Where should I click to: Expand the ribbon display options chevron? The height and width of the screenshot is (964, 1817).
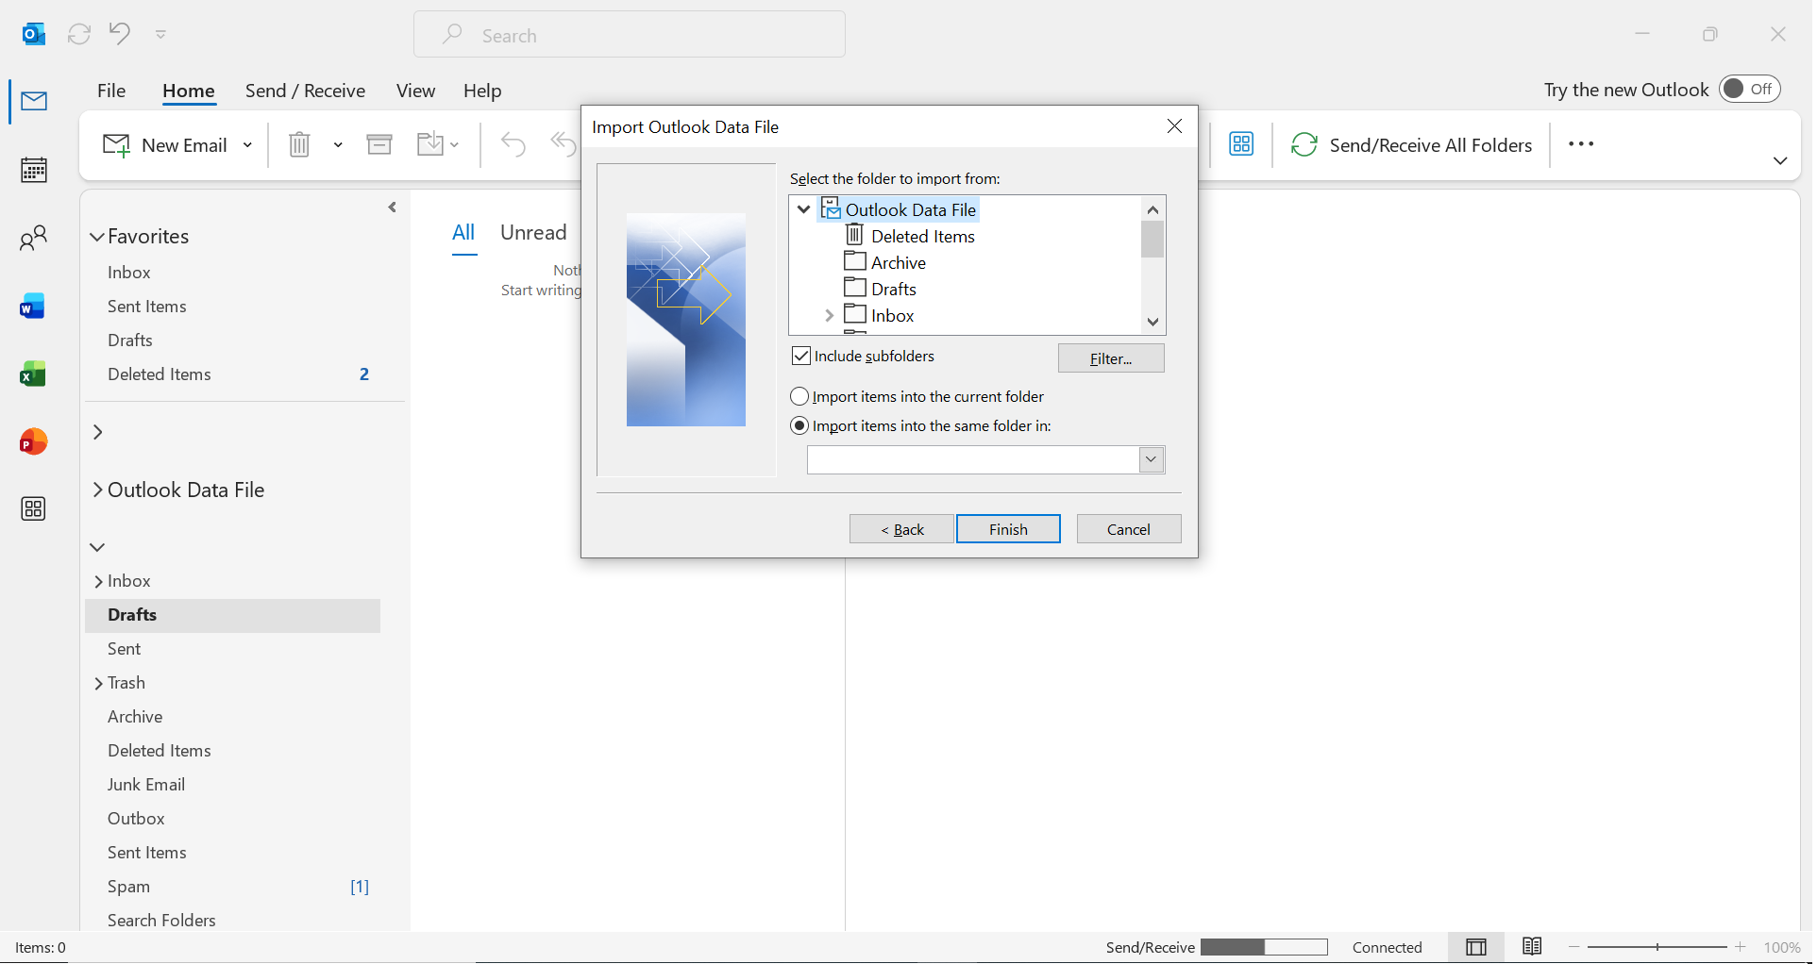coord(1780,161)
